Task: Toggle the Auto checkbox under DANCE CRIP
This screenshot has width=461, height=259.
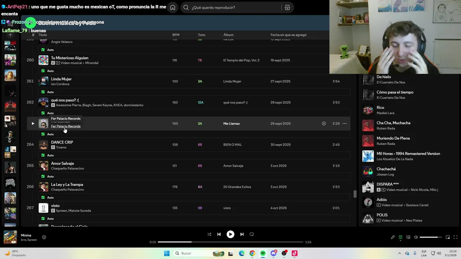Action: click(x=43, y=155)
